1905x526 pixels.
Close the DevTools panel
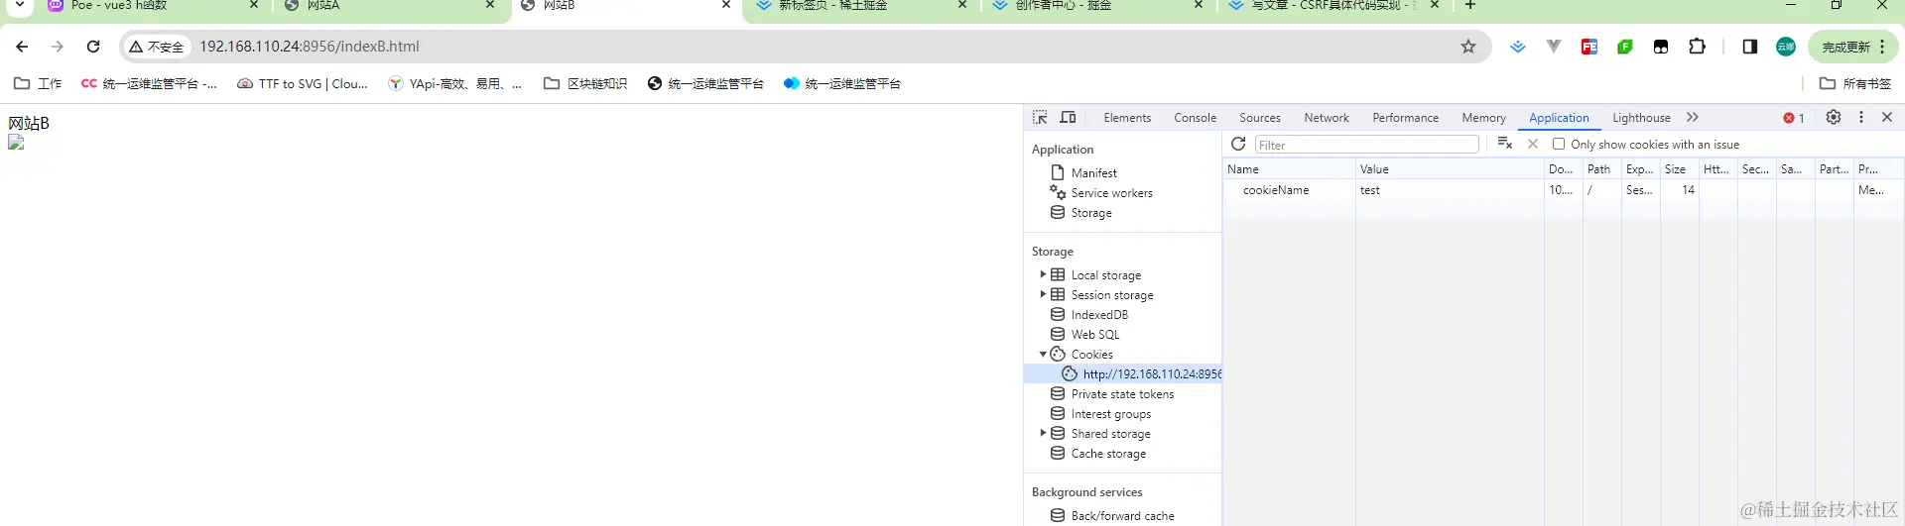tap(1887, 117)
